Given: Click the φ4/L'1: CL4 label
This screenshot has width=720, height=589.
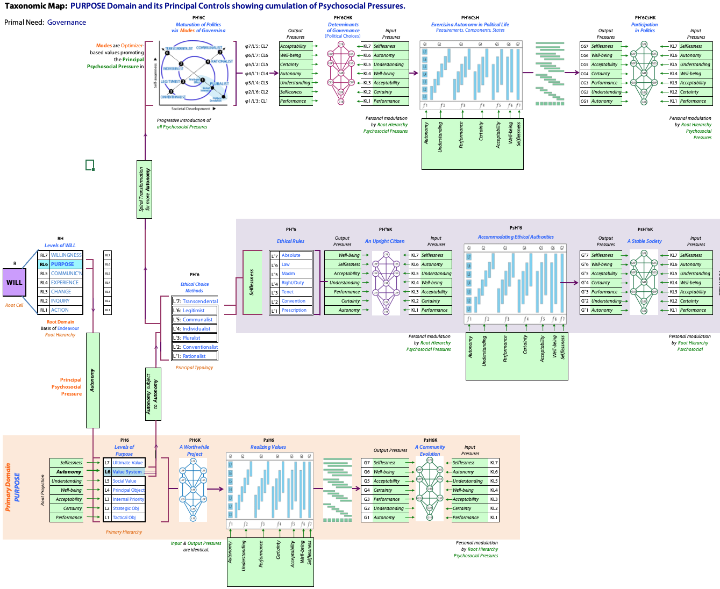Looking at the screenshot, I should (256, 74).
